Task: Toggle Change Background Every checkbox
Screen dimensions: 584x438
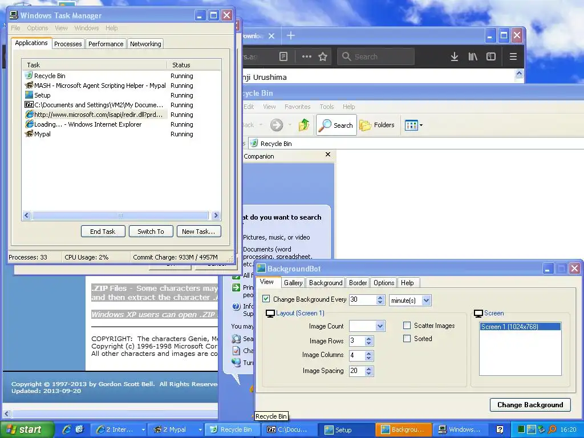Action: coord(266,299)
